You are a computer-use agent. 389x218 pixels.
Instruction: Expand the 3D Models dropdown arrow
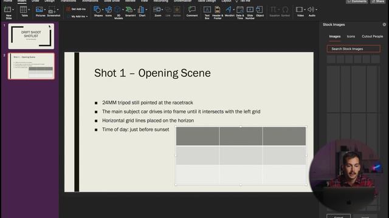point(123,10)
